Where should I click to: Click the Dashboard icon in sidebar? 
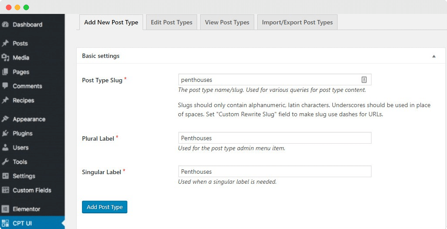click(x=5, y=24)
